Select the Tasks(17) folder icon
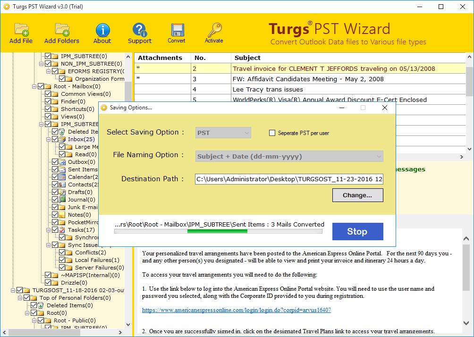The height and width of the screenshot is (337, 474). (62, 230)
